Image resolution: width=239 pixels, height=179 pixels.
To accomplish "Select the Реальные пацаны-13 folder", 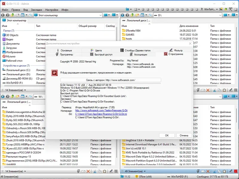I will point(17,157).
